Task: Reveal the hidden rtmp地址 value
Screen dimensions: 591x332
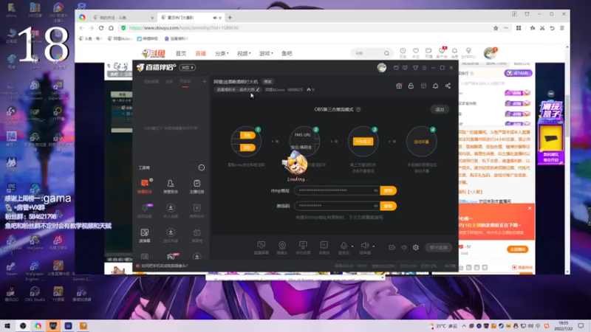Action: coord(376,190)
